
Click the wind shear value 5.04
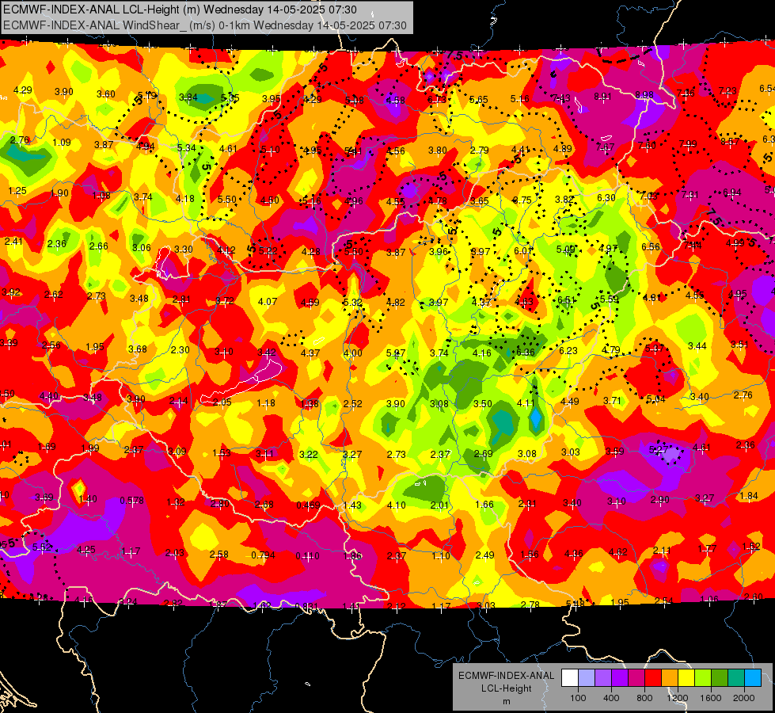656,399
